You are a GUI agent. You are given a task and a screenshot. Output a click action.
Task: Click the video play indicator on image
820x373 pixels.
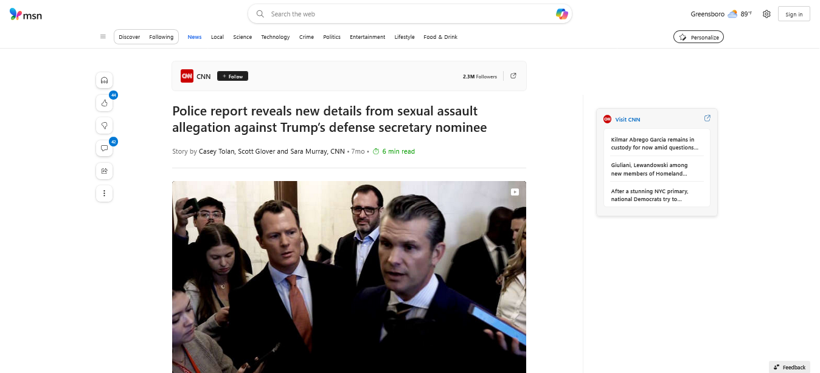[515, 192]
